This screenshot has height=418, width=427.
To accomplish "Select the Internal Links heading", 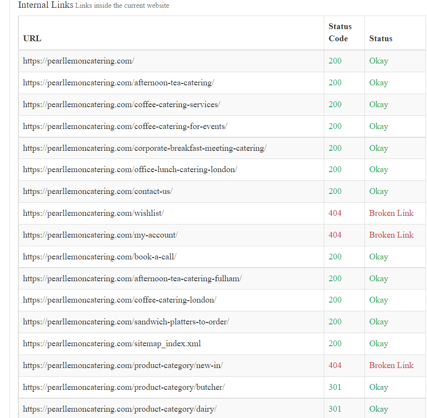I will click(45, 5).
